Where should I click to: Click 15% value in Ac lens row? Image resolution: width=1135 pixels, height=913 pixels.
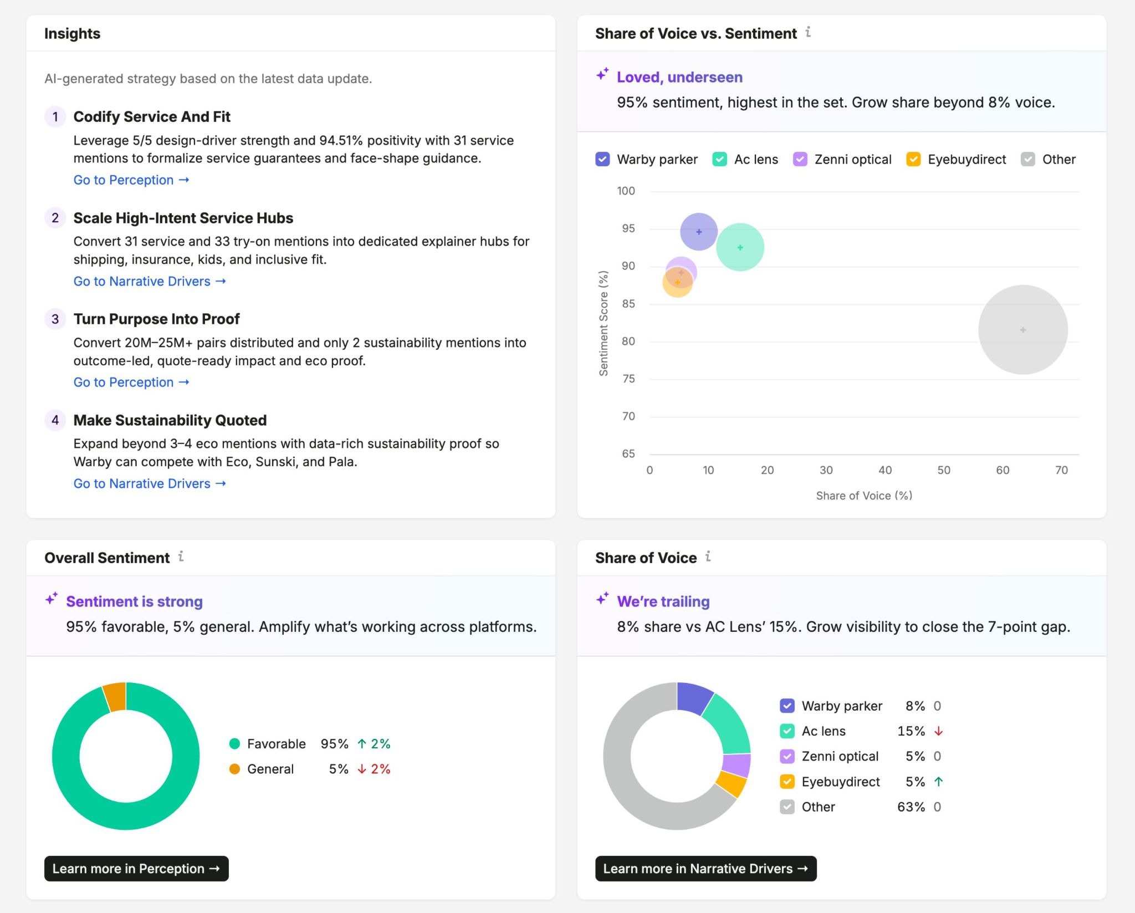[x=911, y=731]
